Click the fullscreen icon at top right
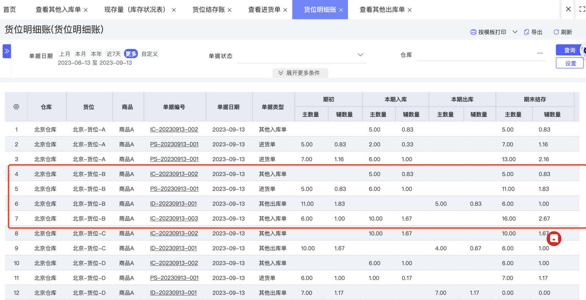This screenshot has width=586, height=300. pyautogui.click(x=582, y=9)
